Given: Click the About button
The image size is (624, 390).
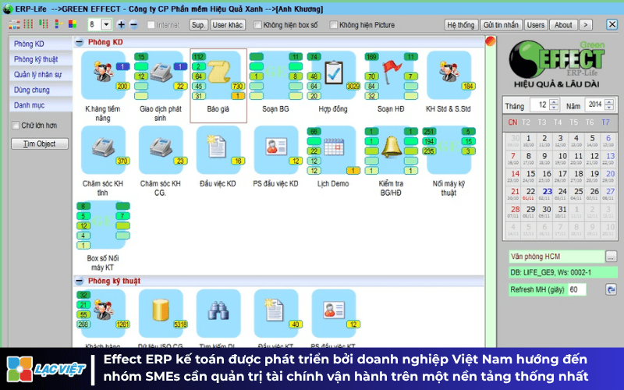Looking at the screenshot, I should point(563,25).
